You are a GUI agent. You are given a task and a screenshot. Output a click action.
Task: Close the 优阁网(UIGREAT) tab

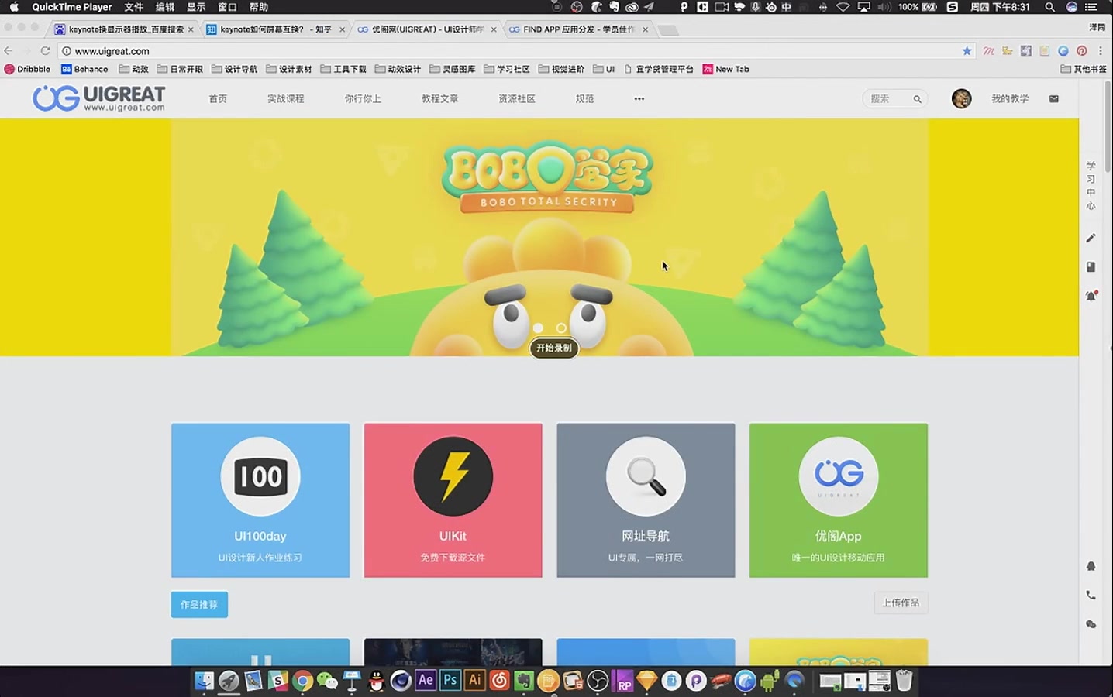tap(494, 29)
